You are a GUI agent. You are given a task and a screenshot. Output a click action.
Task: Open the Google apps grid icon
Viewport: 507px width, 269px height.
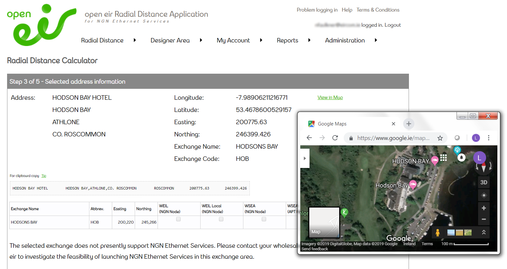(x=444, y=158)
